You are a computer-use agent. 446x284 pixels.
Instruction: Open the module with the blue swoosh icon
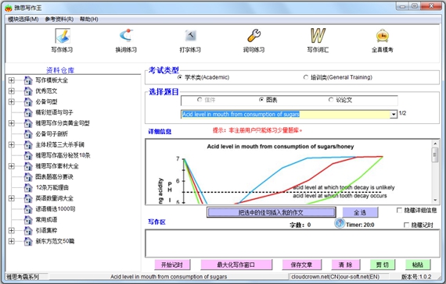(126, 35)
